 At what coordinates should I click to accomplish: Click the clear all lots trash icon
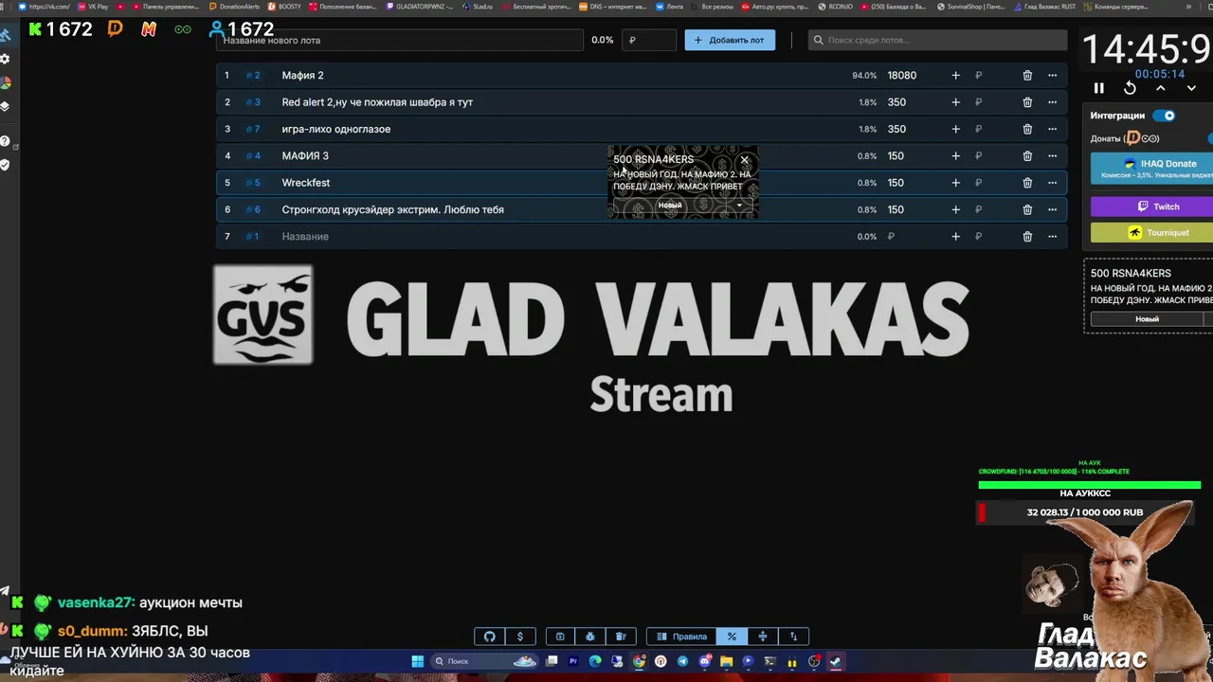pos(621,637)
